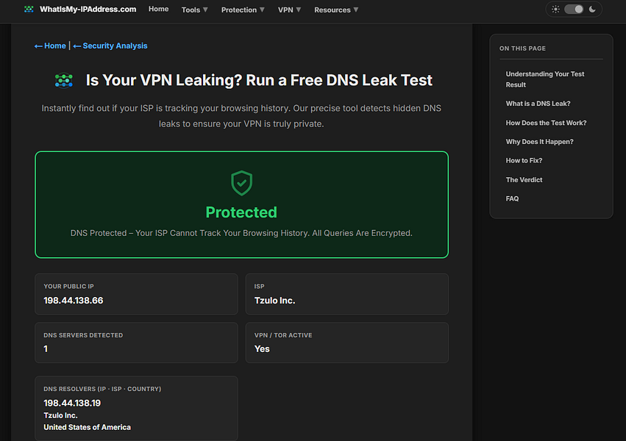
Task: Click the green Protected status text
Action: pyautogui.click(x=241, y=212)
